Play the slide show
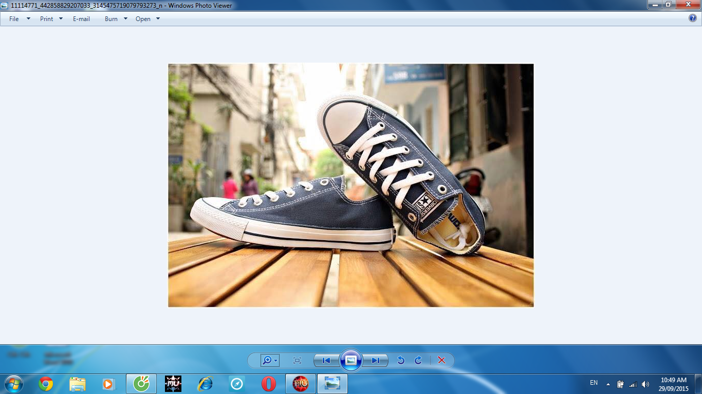 [x=351, y=360]
